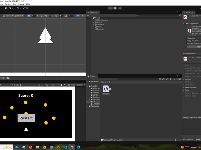The image size is (201, 150).
Task: Toggle the Game view bug debug icon
Action: (61, 85)
